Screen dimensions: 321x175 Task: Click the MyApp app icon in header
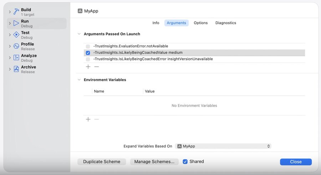pos(80,11)
